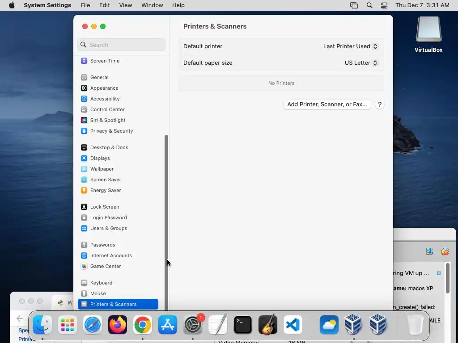Change Default paper size dropdown
Screen dimensions: 458x343
(361, 63)
